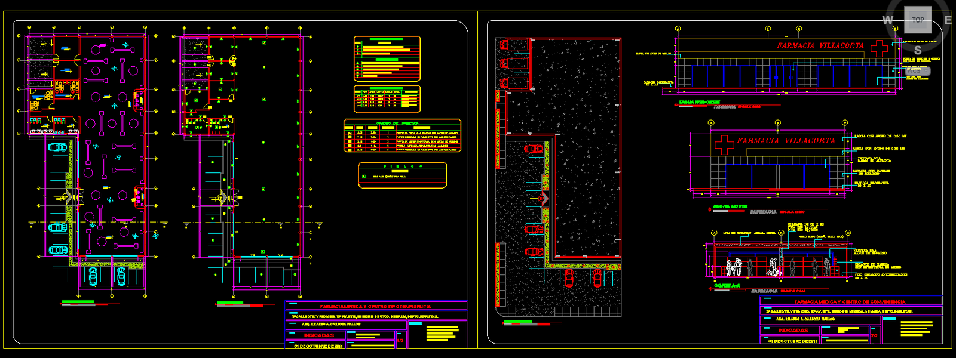Open the WCS coordinate system dropdown
The height and width of the screenshot is (358, 956).
(x=916, y=70)
